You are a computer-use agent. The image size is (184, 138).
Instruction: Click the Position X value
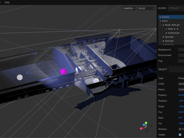pyautogui.click(x=181, y=95)
